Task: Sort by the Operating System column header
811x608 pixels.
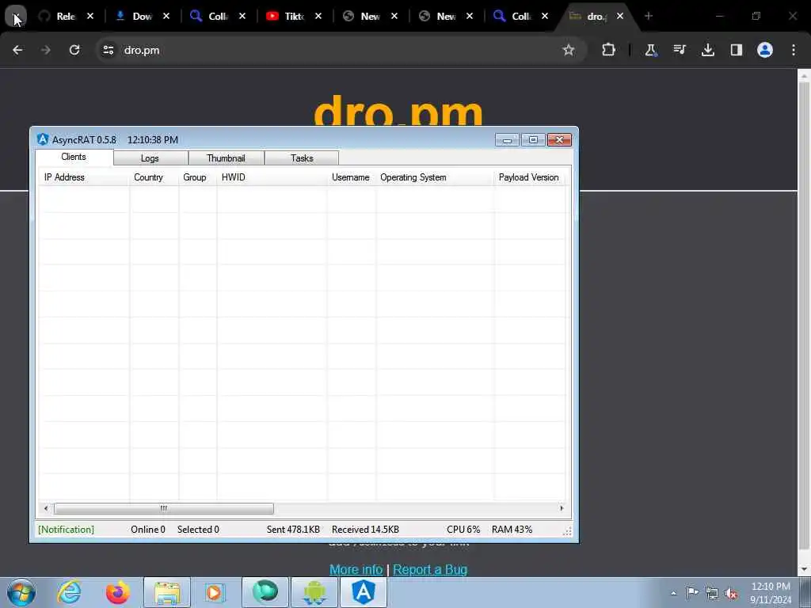Action: 435,177
